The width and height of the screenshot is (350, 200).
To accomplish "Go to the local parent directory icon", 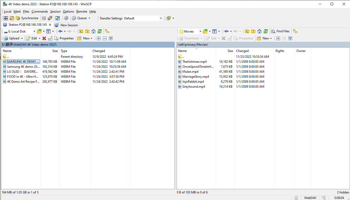I will point(81,31).
